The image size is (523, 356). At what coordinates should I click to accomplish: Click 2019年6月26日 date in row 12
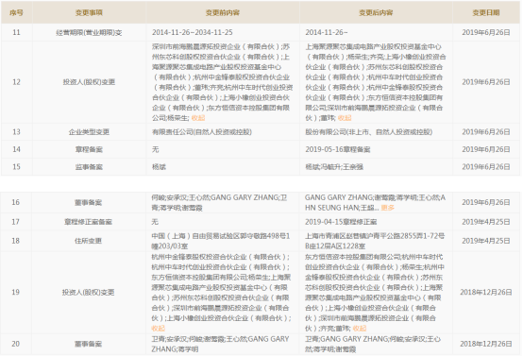486,82
